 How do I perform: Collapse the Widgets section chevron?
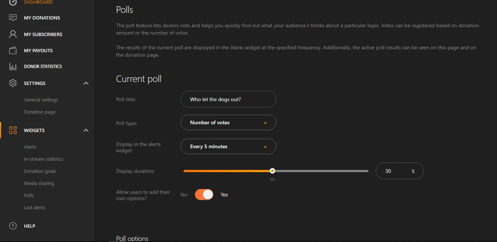pyautogui.click(x=86, y=130)
